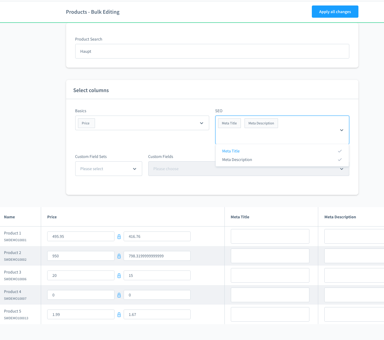384x340 pixels.
Task: Expand the Basics column dropdown
Action: point(201,123)
